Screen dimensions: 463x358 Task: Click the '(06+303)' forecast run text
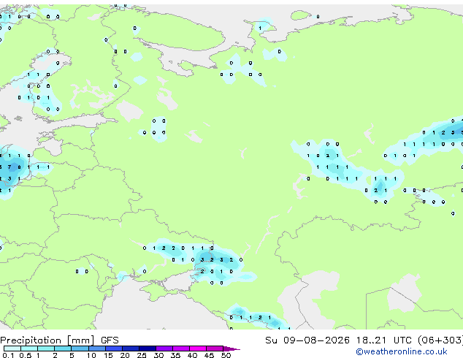[x=440, y=340]
